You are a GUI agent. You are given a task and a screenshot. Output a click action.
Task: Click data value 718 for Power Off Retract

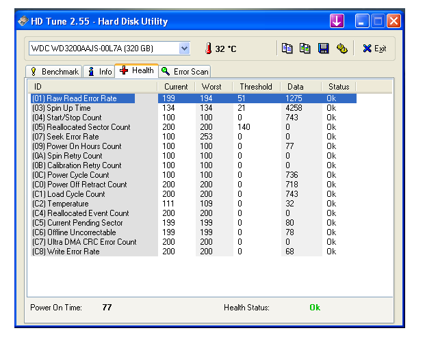[292, 185]
